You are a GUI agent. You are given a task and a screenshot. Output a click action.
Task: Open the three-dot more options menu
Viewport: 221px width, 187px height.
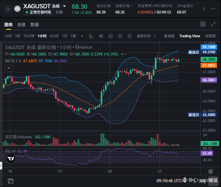click(213, 9)
